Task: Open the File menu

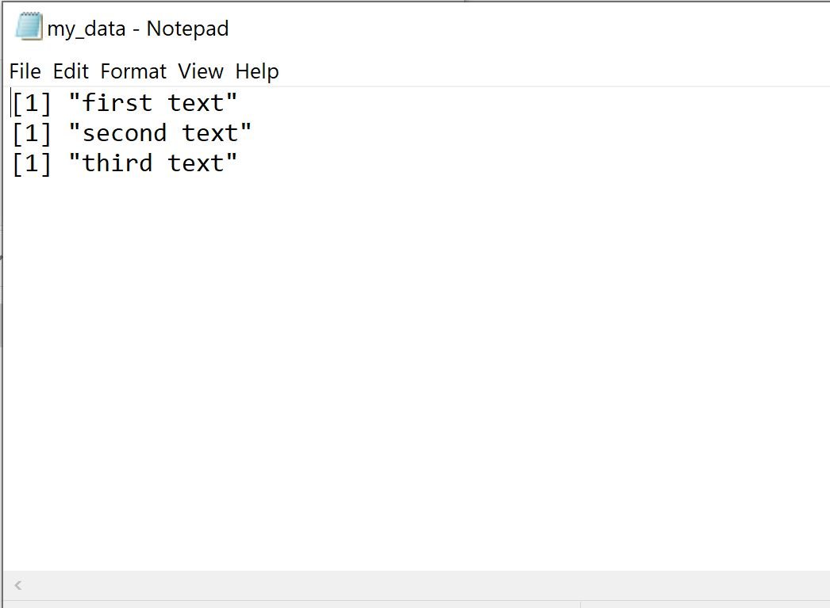Action: 25,71
